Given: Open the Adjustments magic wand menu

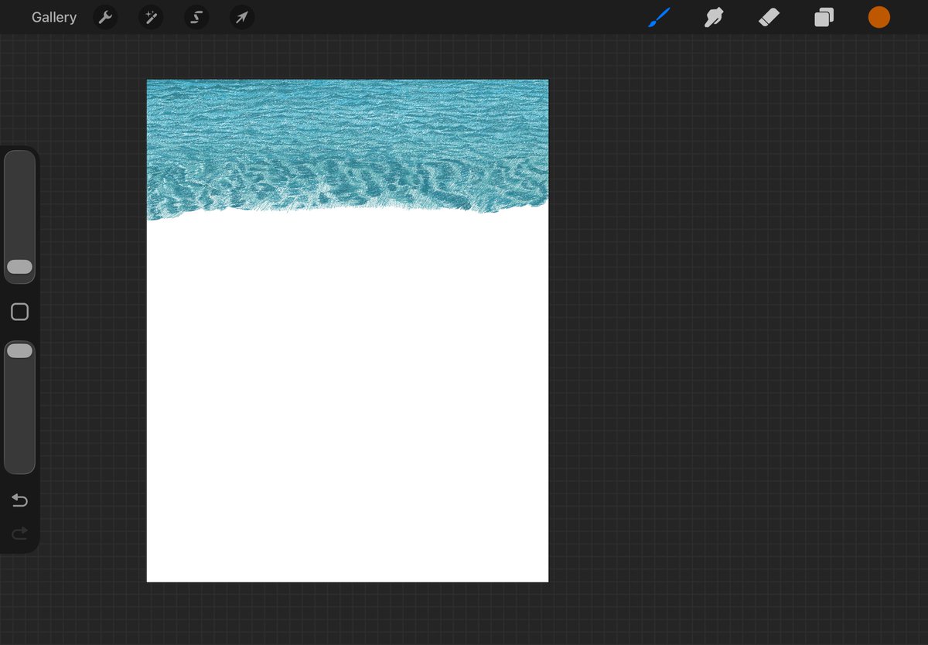Looking at the screenshot, I should (150, 17).
